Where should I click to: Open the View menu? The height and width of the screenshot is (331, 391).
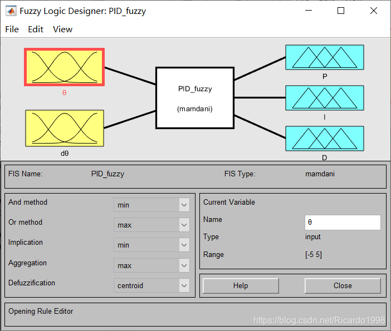click(x=62, y=29)
